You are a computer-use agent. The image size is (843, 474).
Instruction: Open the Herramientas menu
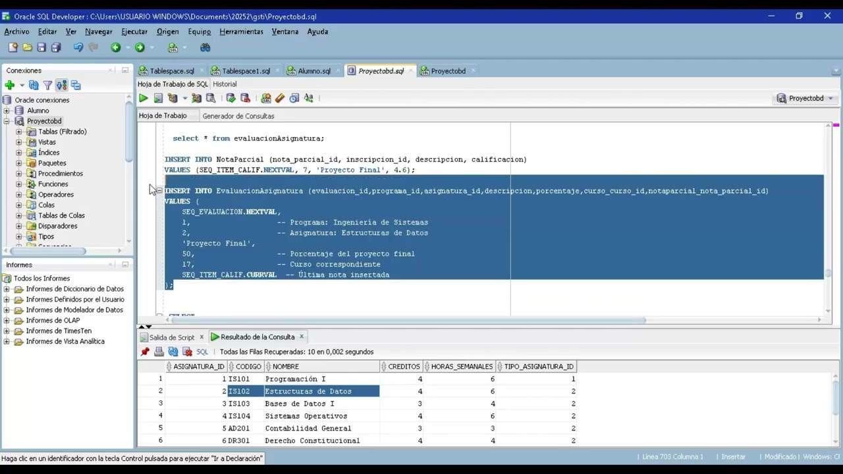(241, 32)
